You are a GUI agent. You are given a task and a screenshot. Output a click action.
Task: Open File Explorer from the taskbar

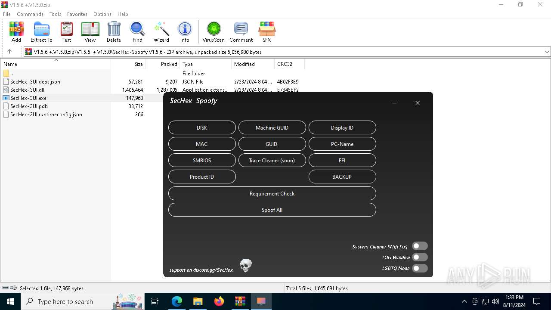tap(198, 301)
